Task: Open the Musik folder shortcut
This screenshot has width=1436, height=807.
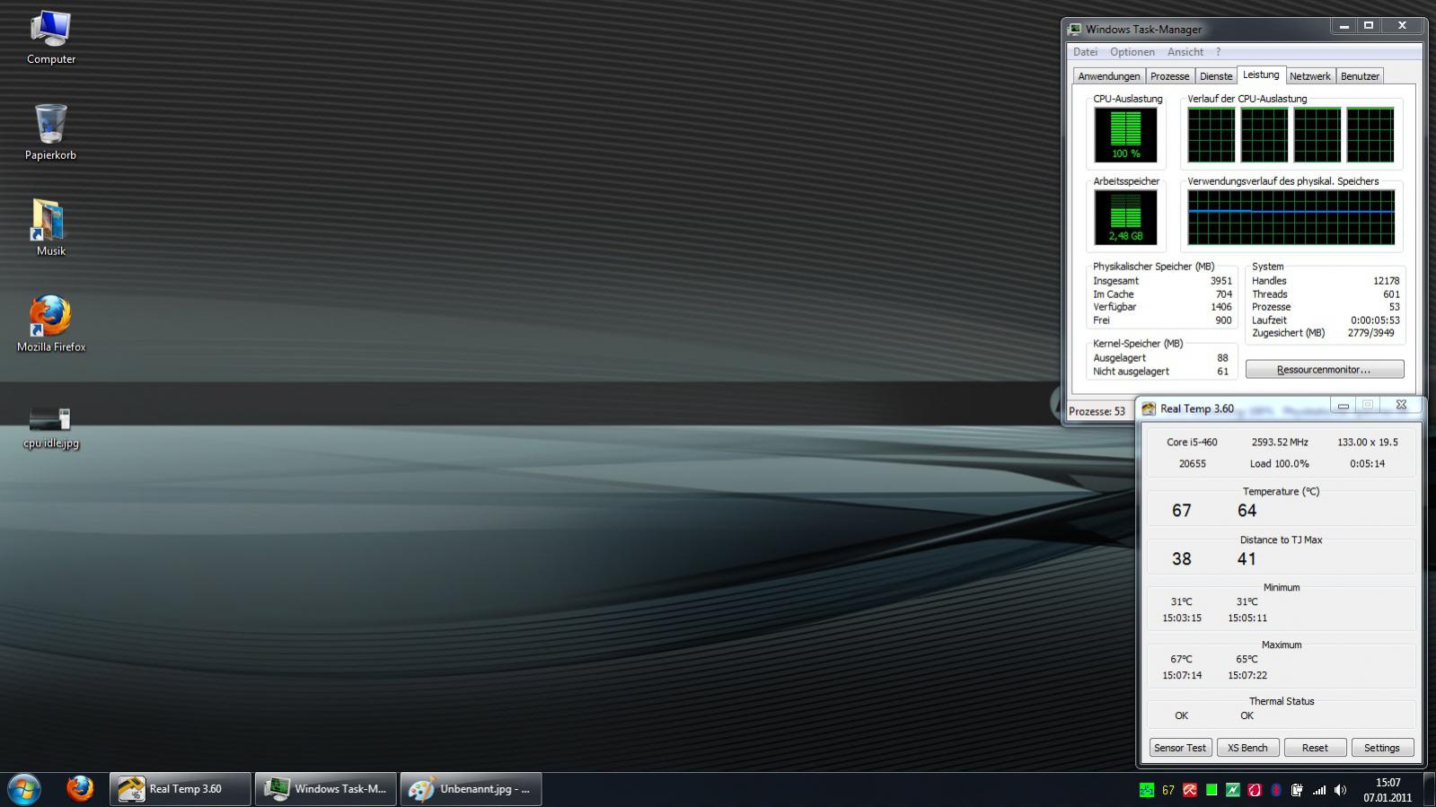Action: pyautogui.click(x=51, y=228)
